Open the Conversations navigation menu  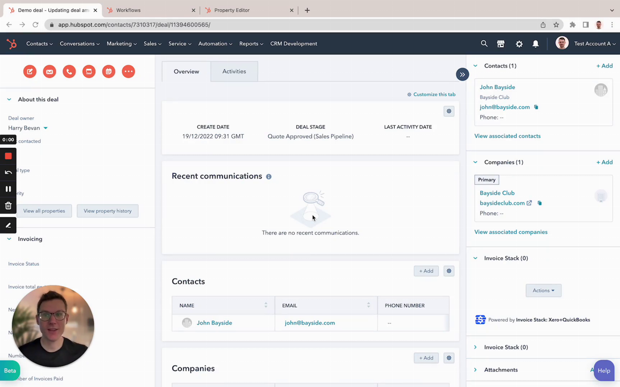coord(80,44)
